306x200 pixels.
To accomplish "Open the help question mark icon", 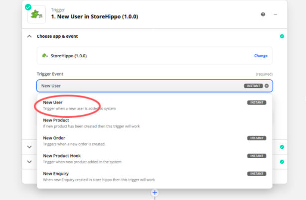I will tap(263, 14).
